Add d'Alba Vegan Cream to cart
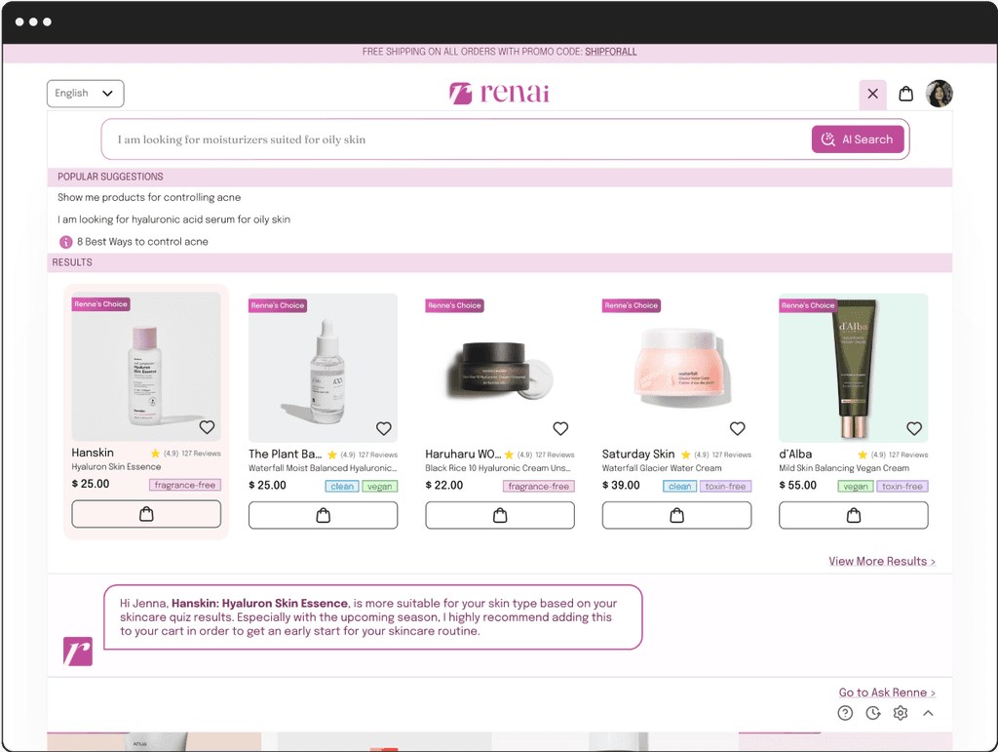The image size is (998, 752). coord(854,515)
